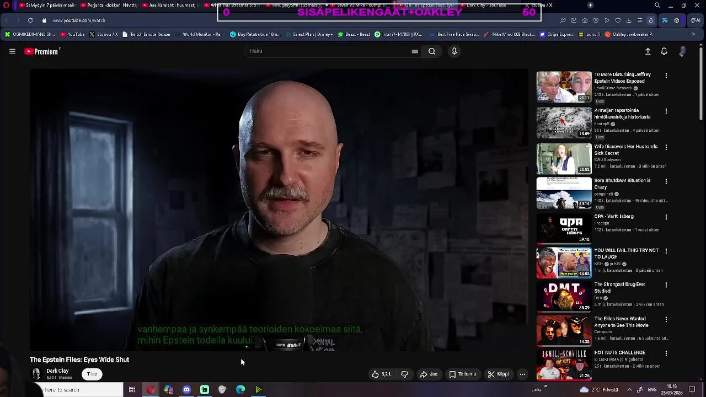This screenshot has width=706, height=397.
Task: Go to the YouTube Premium home logo
Action: (42, 51)
